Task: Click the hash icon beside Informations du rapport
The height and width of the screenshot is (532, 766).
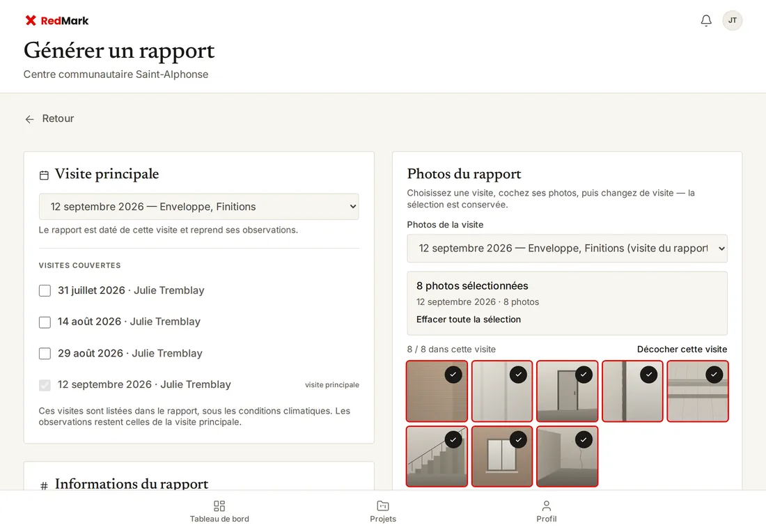Action: tap(44, 485)
